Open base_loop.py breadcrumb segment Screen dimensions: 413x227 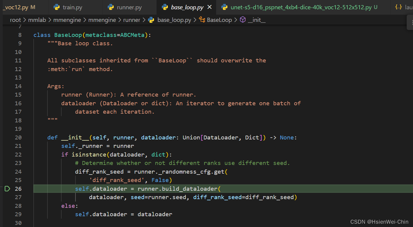(x=174, y=20)
